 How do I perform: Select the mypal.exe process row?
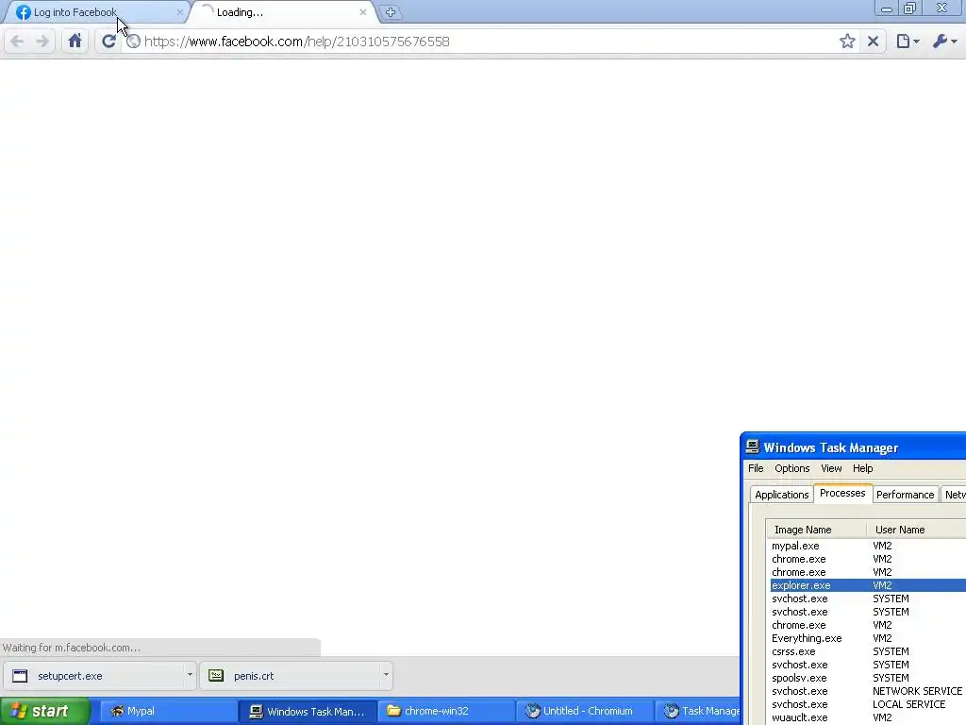868,546
